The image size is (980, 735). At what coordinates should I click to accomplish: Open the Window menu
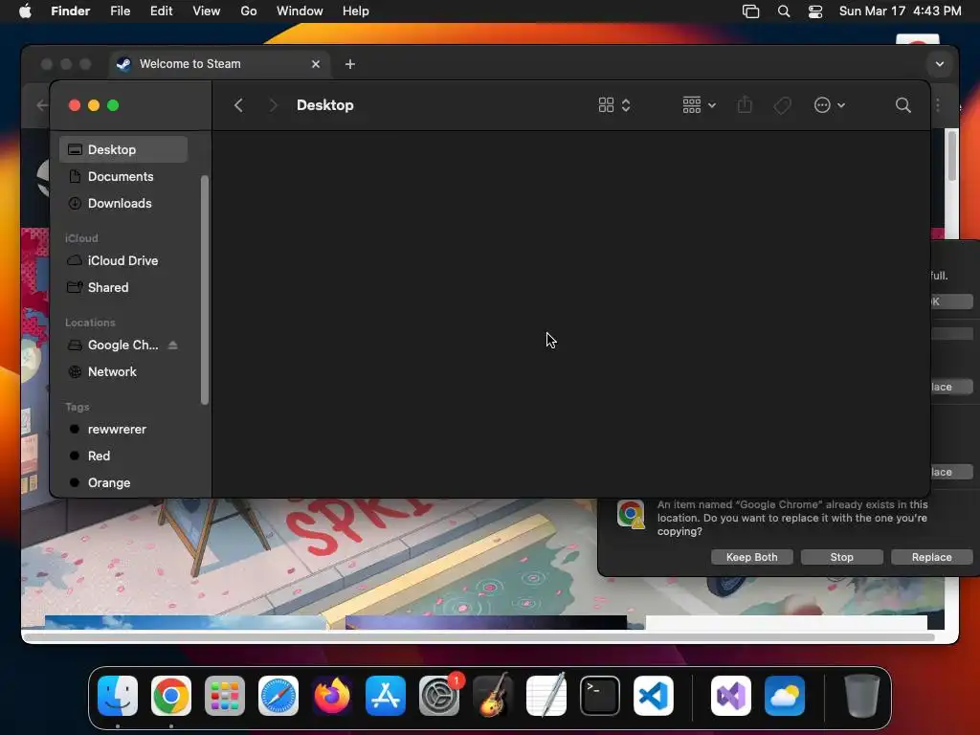click(300, 11)
